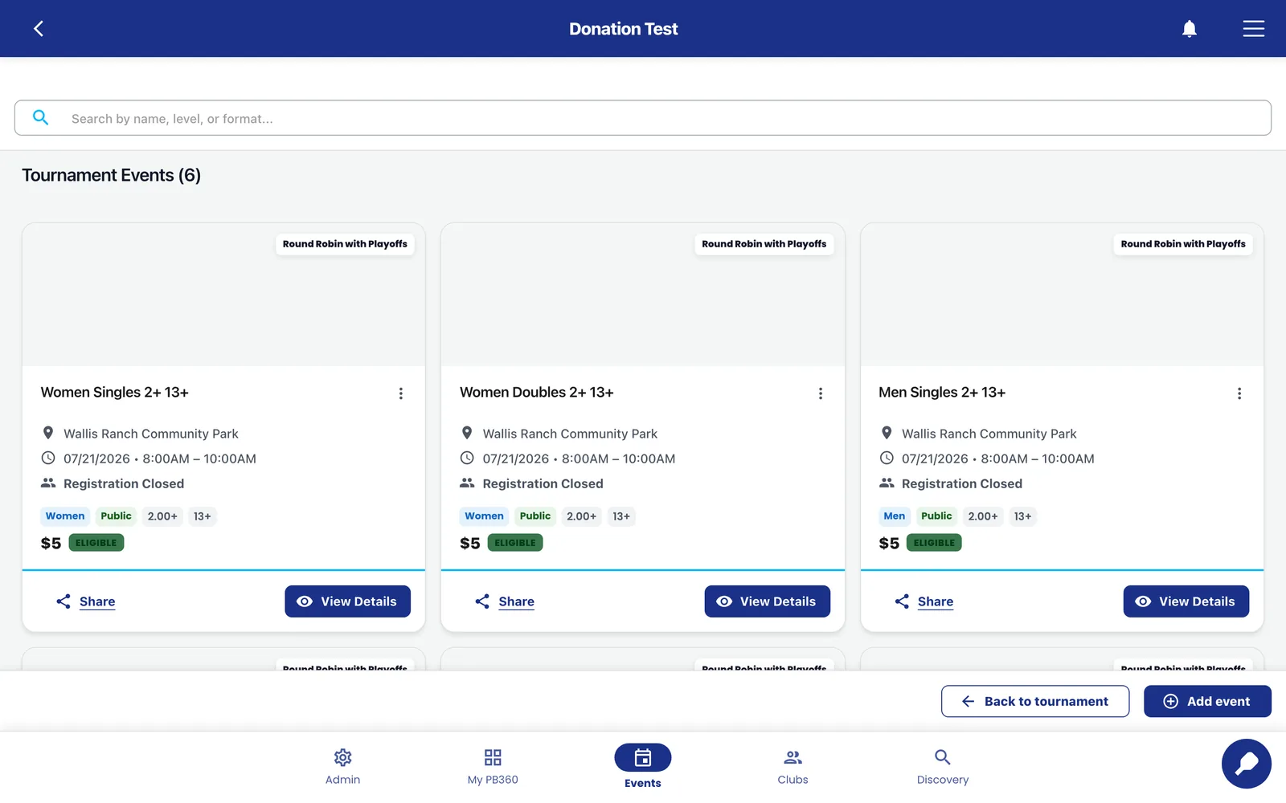Share the Women Doubles 2+ 13+ event
The height and width of the screenshot is (803, 1286).
(504, 601)
